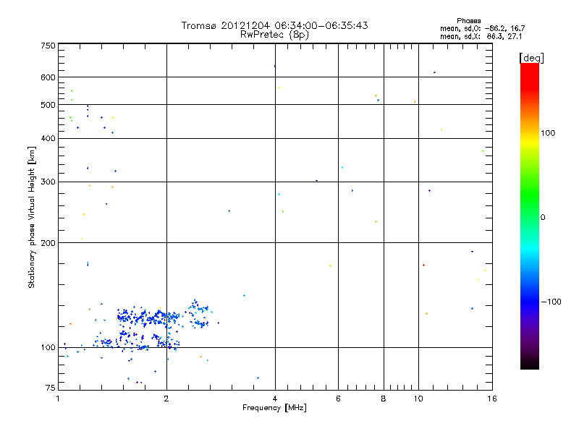Click the red data point near 10 MHz
This screenshot has width=579, height=434.
(423, 265)
